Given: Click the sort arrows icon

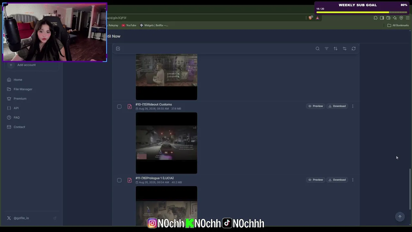Looking at the screenshot, I should (x=335, y=49).
